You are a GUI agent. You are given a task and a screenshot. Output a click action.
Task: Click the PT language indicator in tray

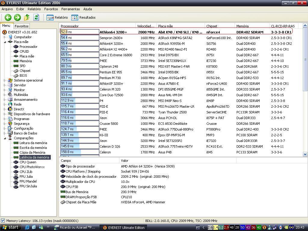tap(198, 227)
